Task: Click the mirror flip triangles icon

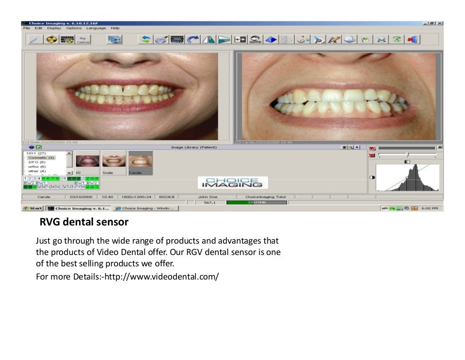Action: 209,40
